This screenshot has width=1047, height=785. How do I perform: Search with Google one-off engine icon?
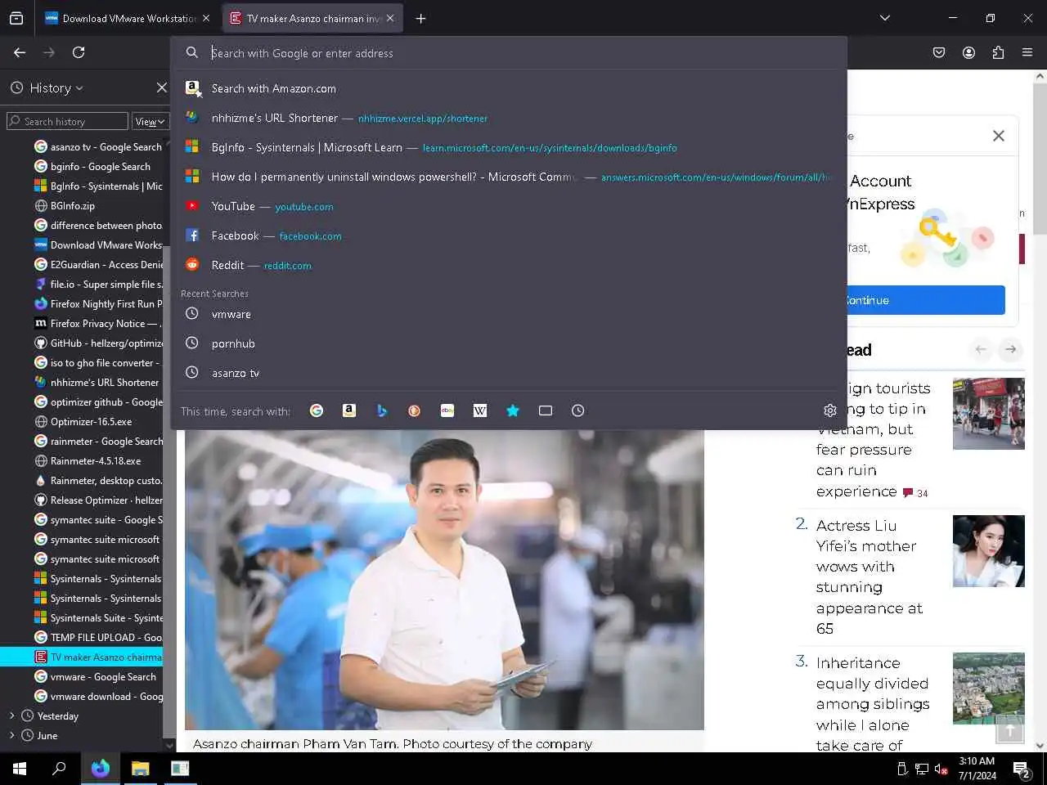(x=317, y=410)
